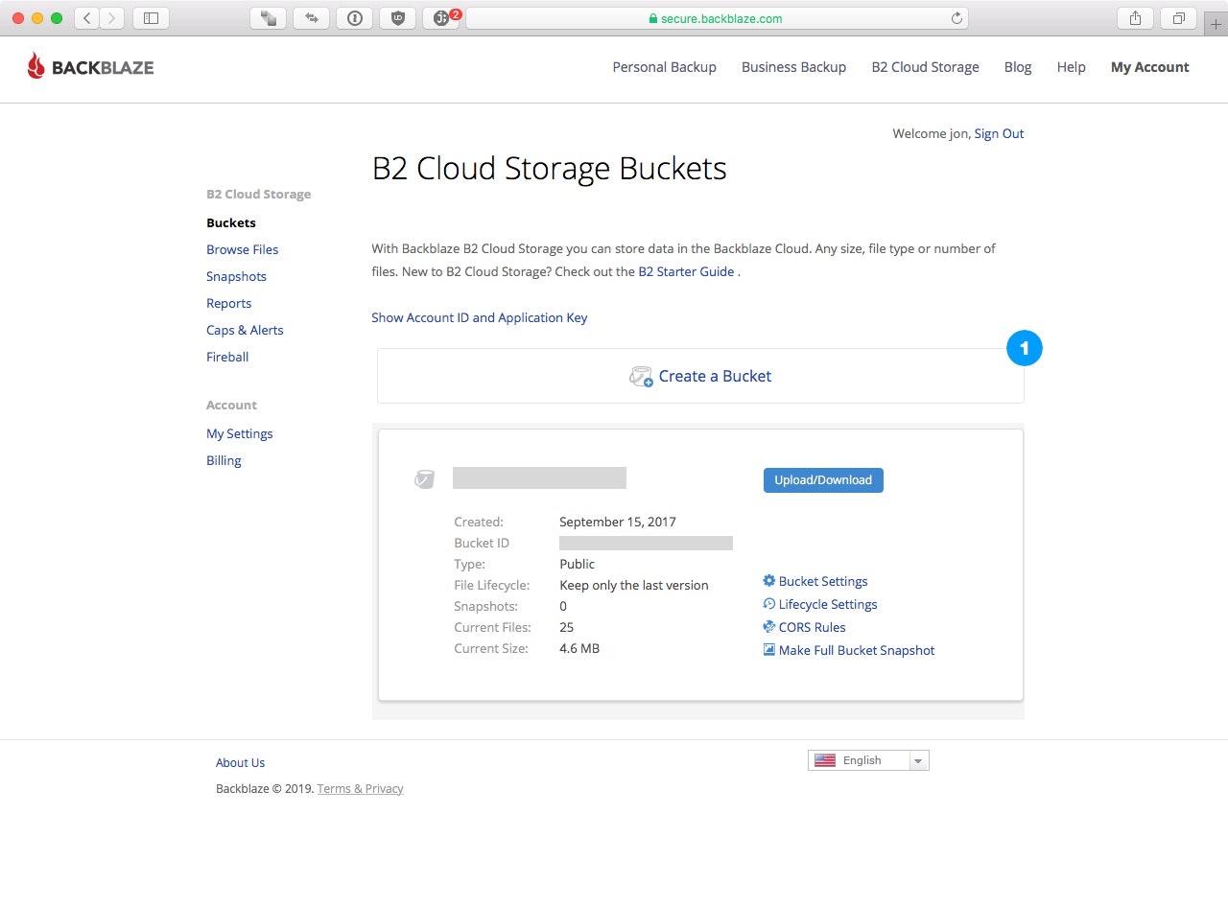The image size is (1228, 907).
Task: Open Caps & Alerts in the sidebar
Action: (246, 330)
